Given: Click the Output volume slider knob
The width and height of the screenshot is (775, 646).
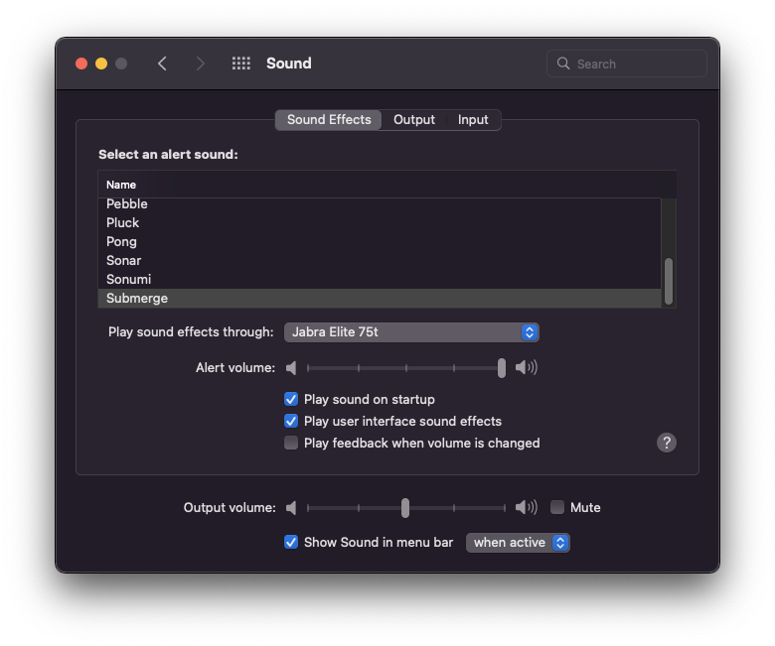Looking at the screenshot, I should point(405,508).
